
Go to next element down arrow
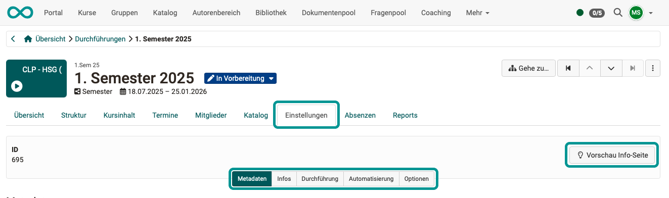pos(611,68)
